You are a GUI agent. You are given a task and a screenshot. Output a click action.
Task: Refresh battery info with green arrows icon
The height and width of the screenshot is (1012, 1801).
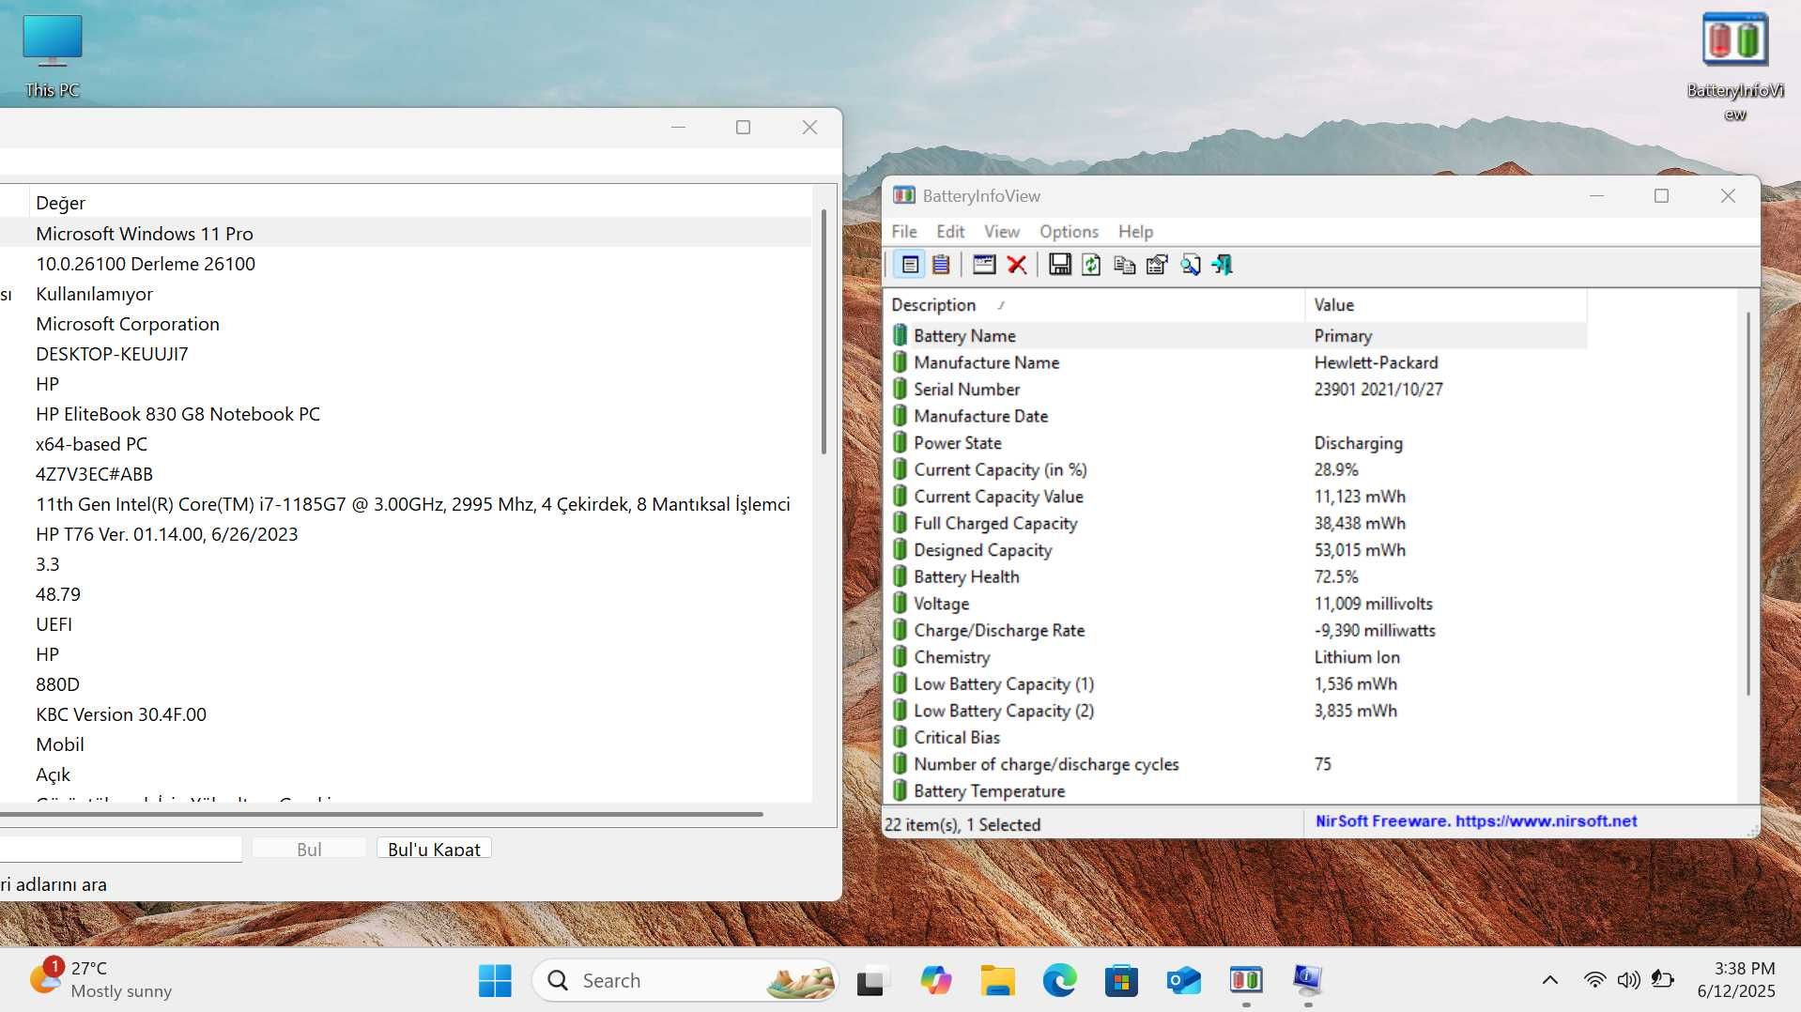point(1091,265)
